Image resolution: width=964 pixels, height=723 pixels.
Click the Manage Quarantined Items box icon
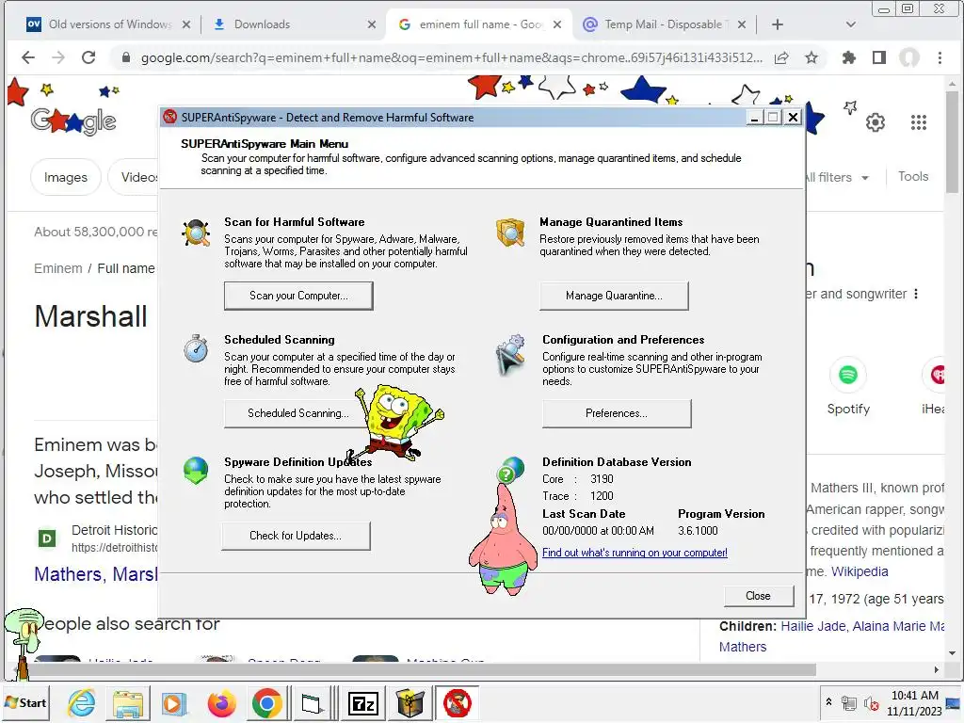[x=510, y=233]
